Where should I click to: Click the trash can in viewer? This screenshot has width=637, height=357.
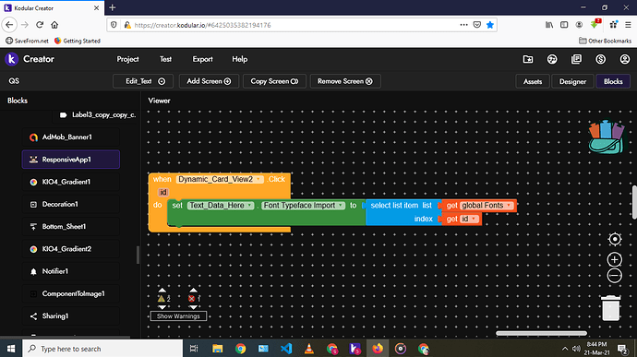pos(610,308)
